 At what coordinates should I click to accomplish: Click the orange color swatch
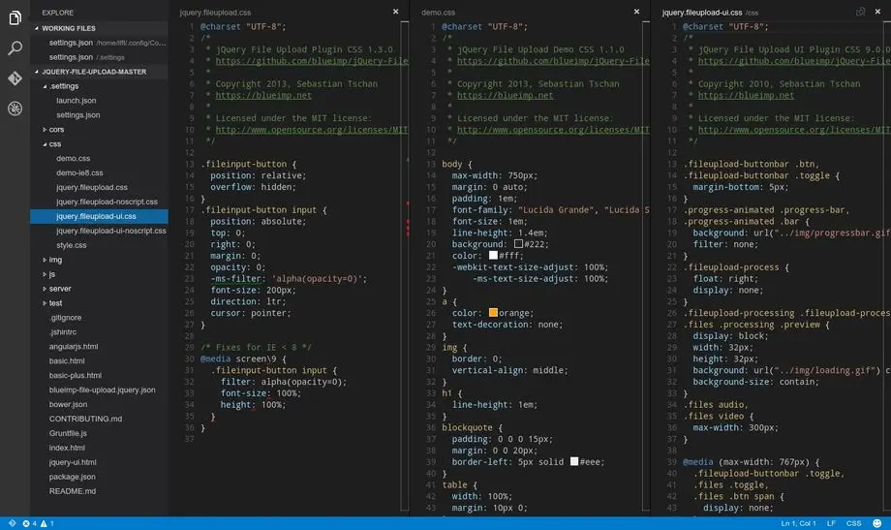(493, 313)
